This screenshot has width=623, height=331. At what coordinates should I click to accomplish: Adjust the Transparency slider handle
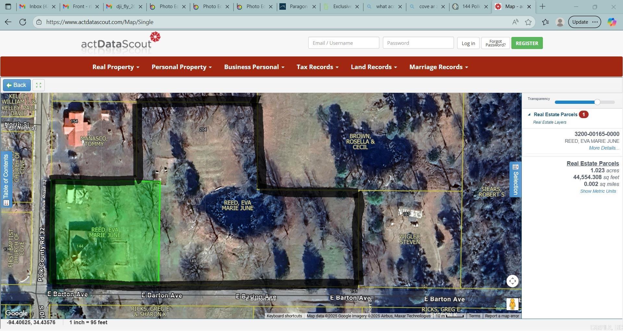pos(597,102)
